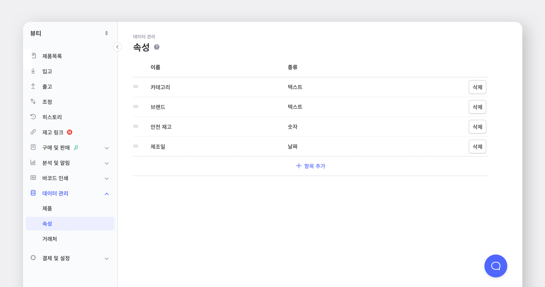This screenshot has height=287, width=545.
Task: Click the 날짜 type cell
Action: [293, 147]
